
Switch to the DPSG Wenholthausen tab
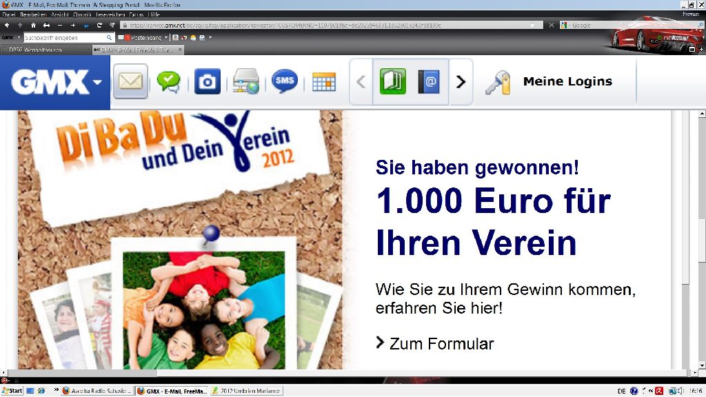point(46,50)
